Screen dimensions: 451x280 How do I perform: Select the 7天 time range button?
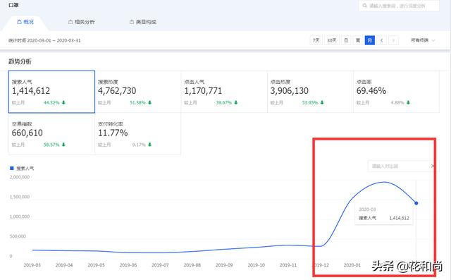[x=316, y=40]
